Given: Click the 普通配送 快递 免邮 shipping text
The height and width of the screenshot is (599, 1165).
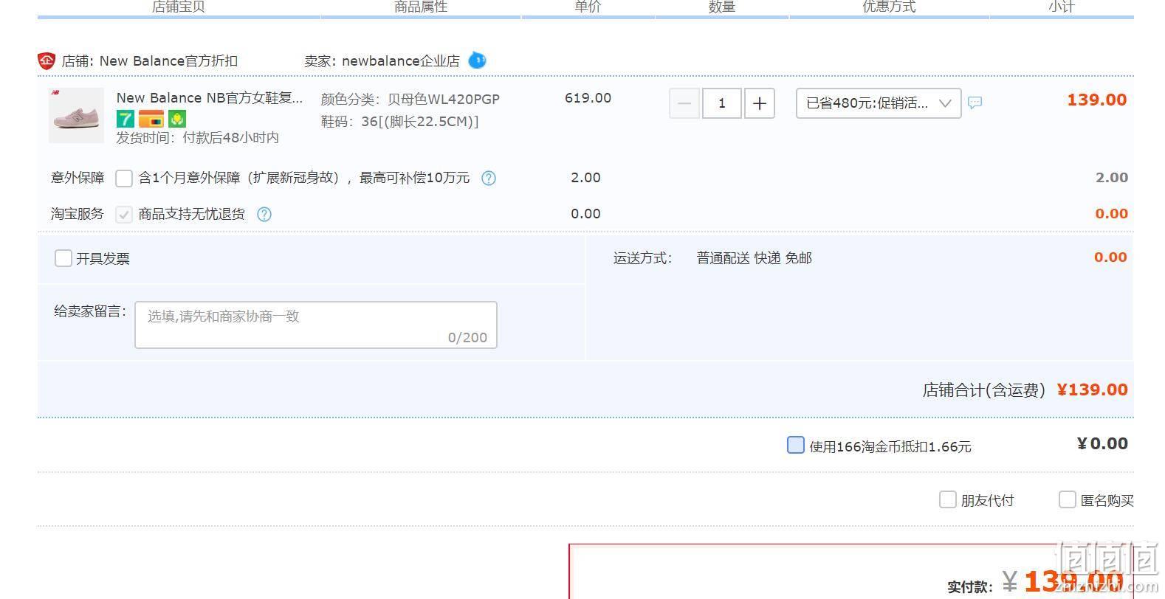Looking at the screenshot, I should click(754, 258).
